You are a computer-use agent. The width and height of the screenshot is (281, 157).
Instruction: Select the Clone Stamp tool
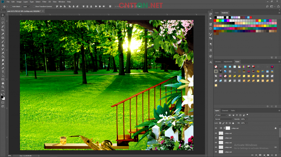tap(3, 45)
